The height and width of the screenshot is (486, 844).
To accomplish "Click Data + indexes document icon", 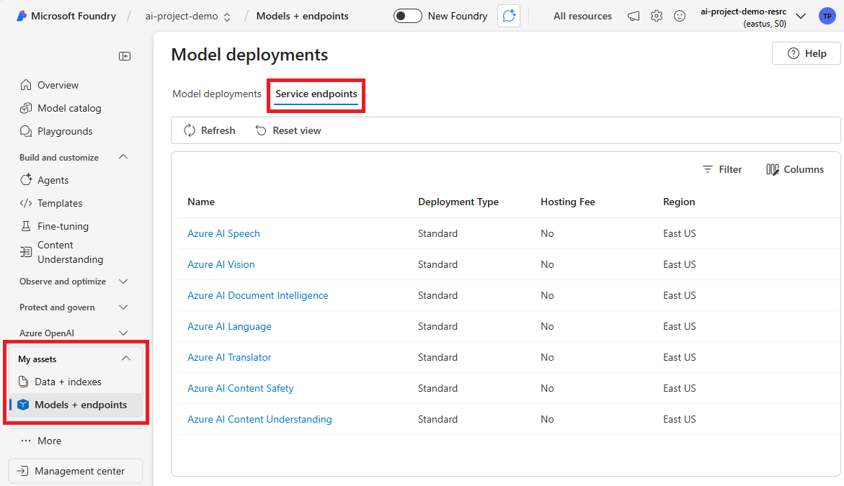I will point(23,382).
